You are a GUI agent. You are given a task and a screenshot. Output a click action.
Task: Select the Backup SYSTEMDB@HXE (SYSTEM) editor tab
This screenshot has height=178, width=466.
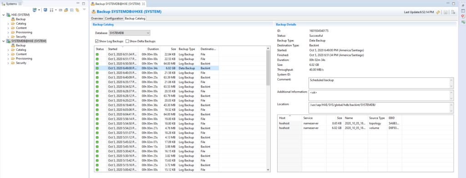pyautogui.click(x=118, y=4)
